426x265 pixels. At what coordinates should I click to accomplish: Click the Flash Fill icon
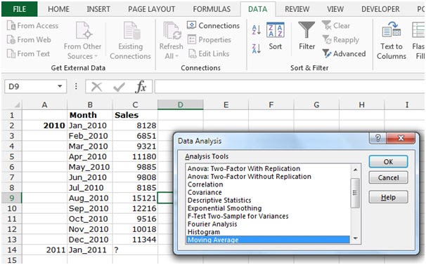[x=418, y=30]
